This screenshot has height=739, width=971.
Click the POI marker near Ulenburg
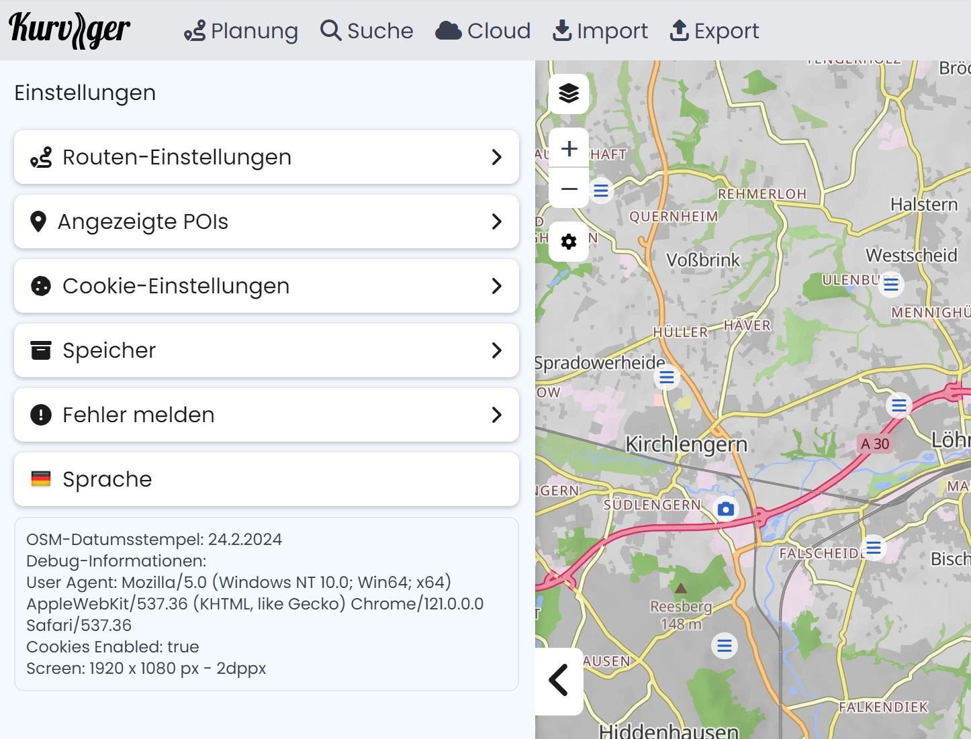pos(891,285)
